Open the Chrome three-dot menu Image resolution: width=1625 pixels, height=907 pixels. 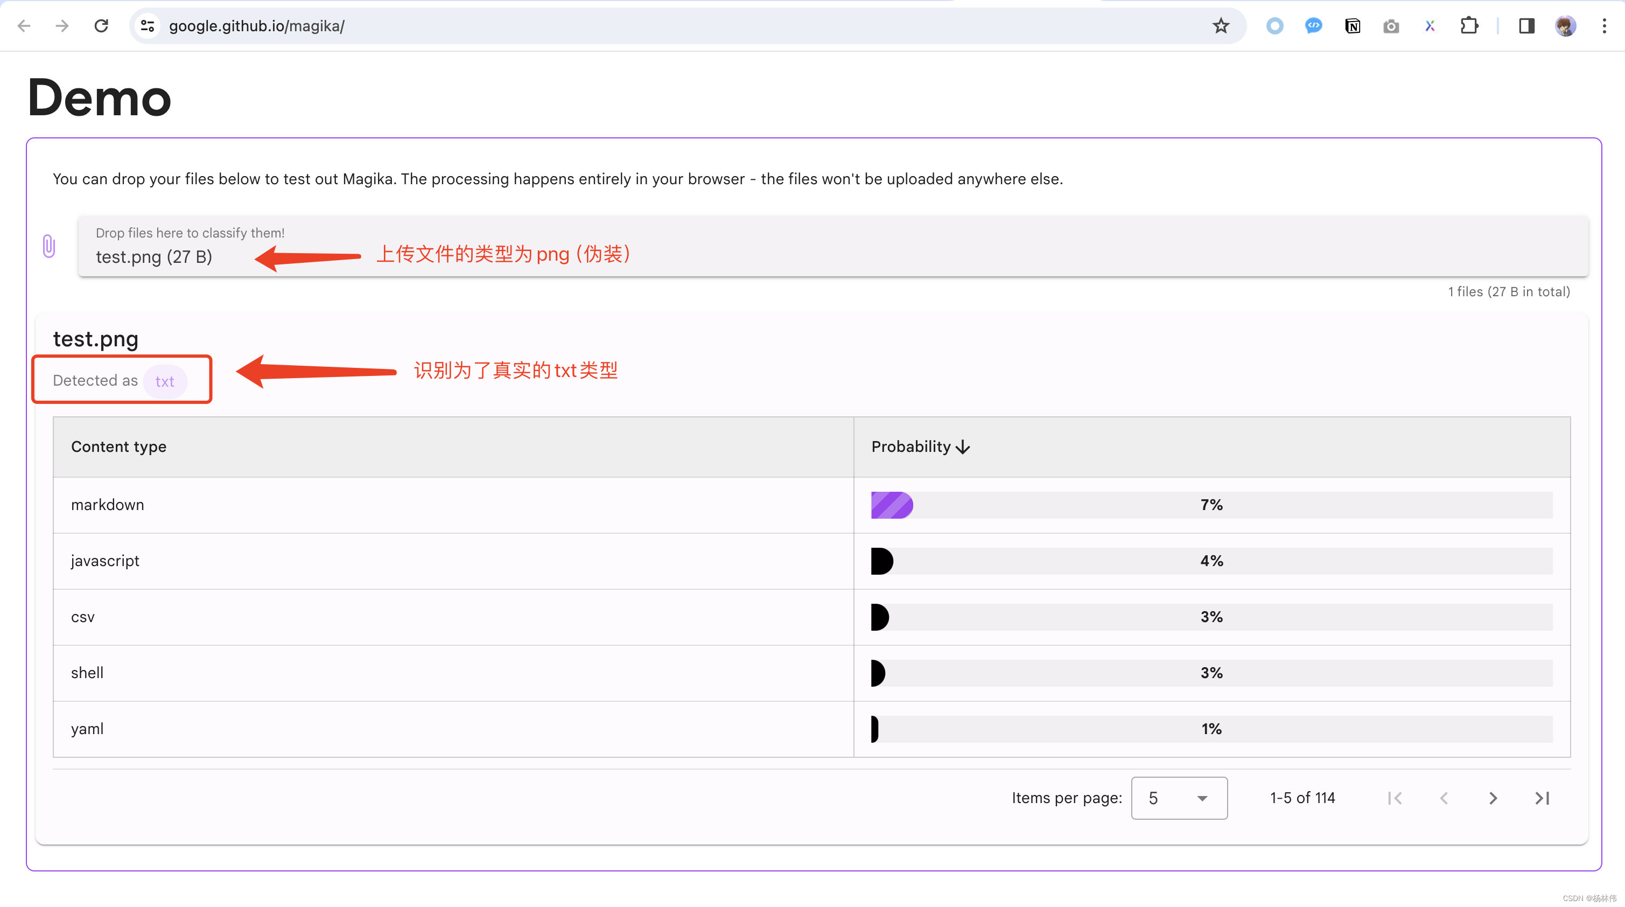coord(1604,26)
